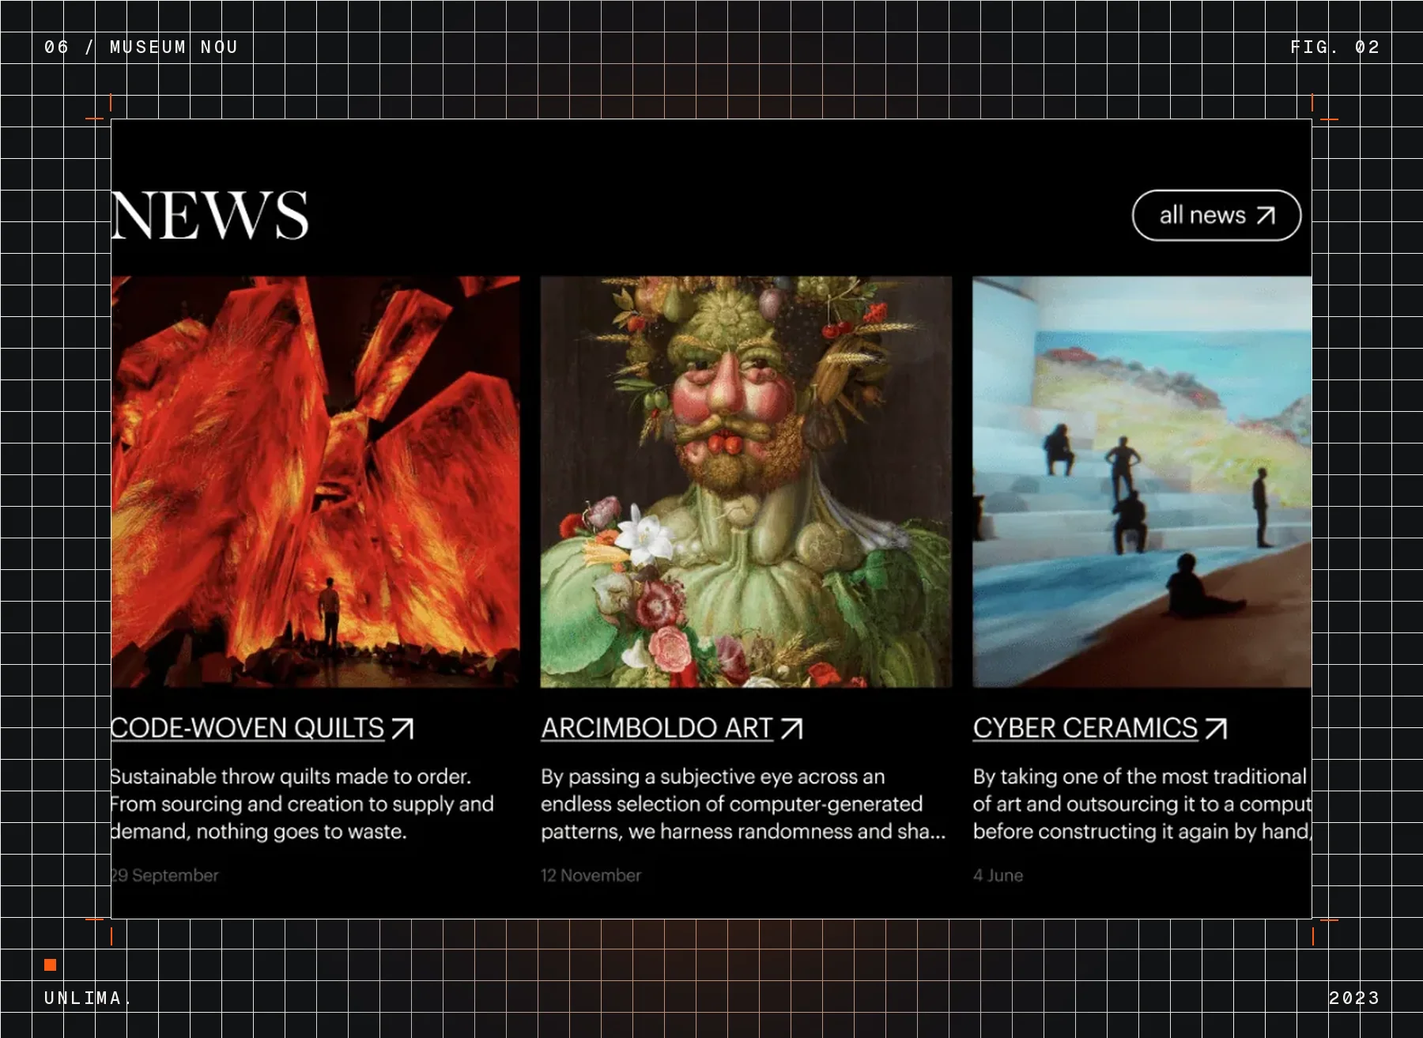Click the 'UNLIMA.' footer text
Image resolution: width=1423 pixels, height=1038 pixels.
87,998
